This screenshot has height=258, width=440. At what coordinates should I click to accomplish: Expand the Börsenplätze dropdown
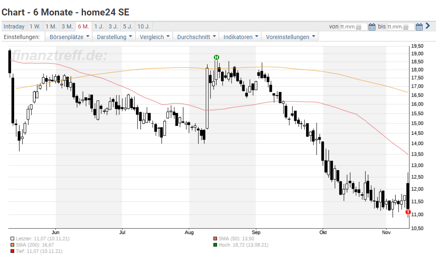69,37
